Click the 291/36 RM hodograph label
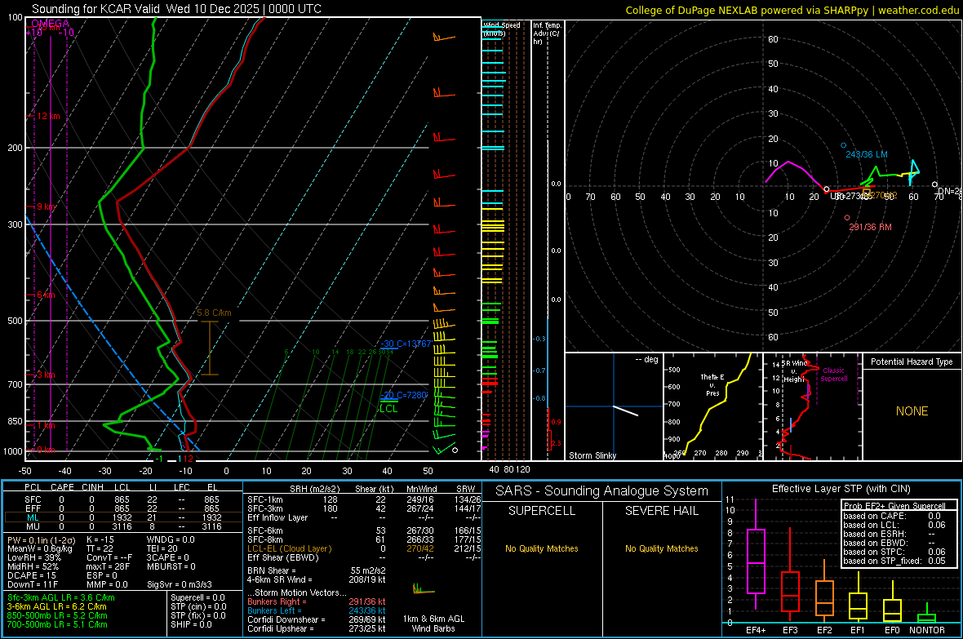 coord(870,227)
